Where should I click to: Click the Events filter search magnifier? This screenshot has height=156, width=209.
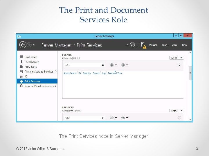click(x=103, y=65)
